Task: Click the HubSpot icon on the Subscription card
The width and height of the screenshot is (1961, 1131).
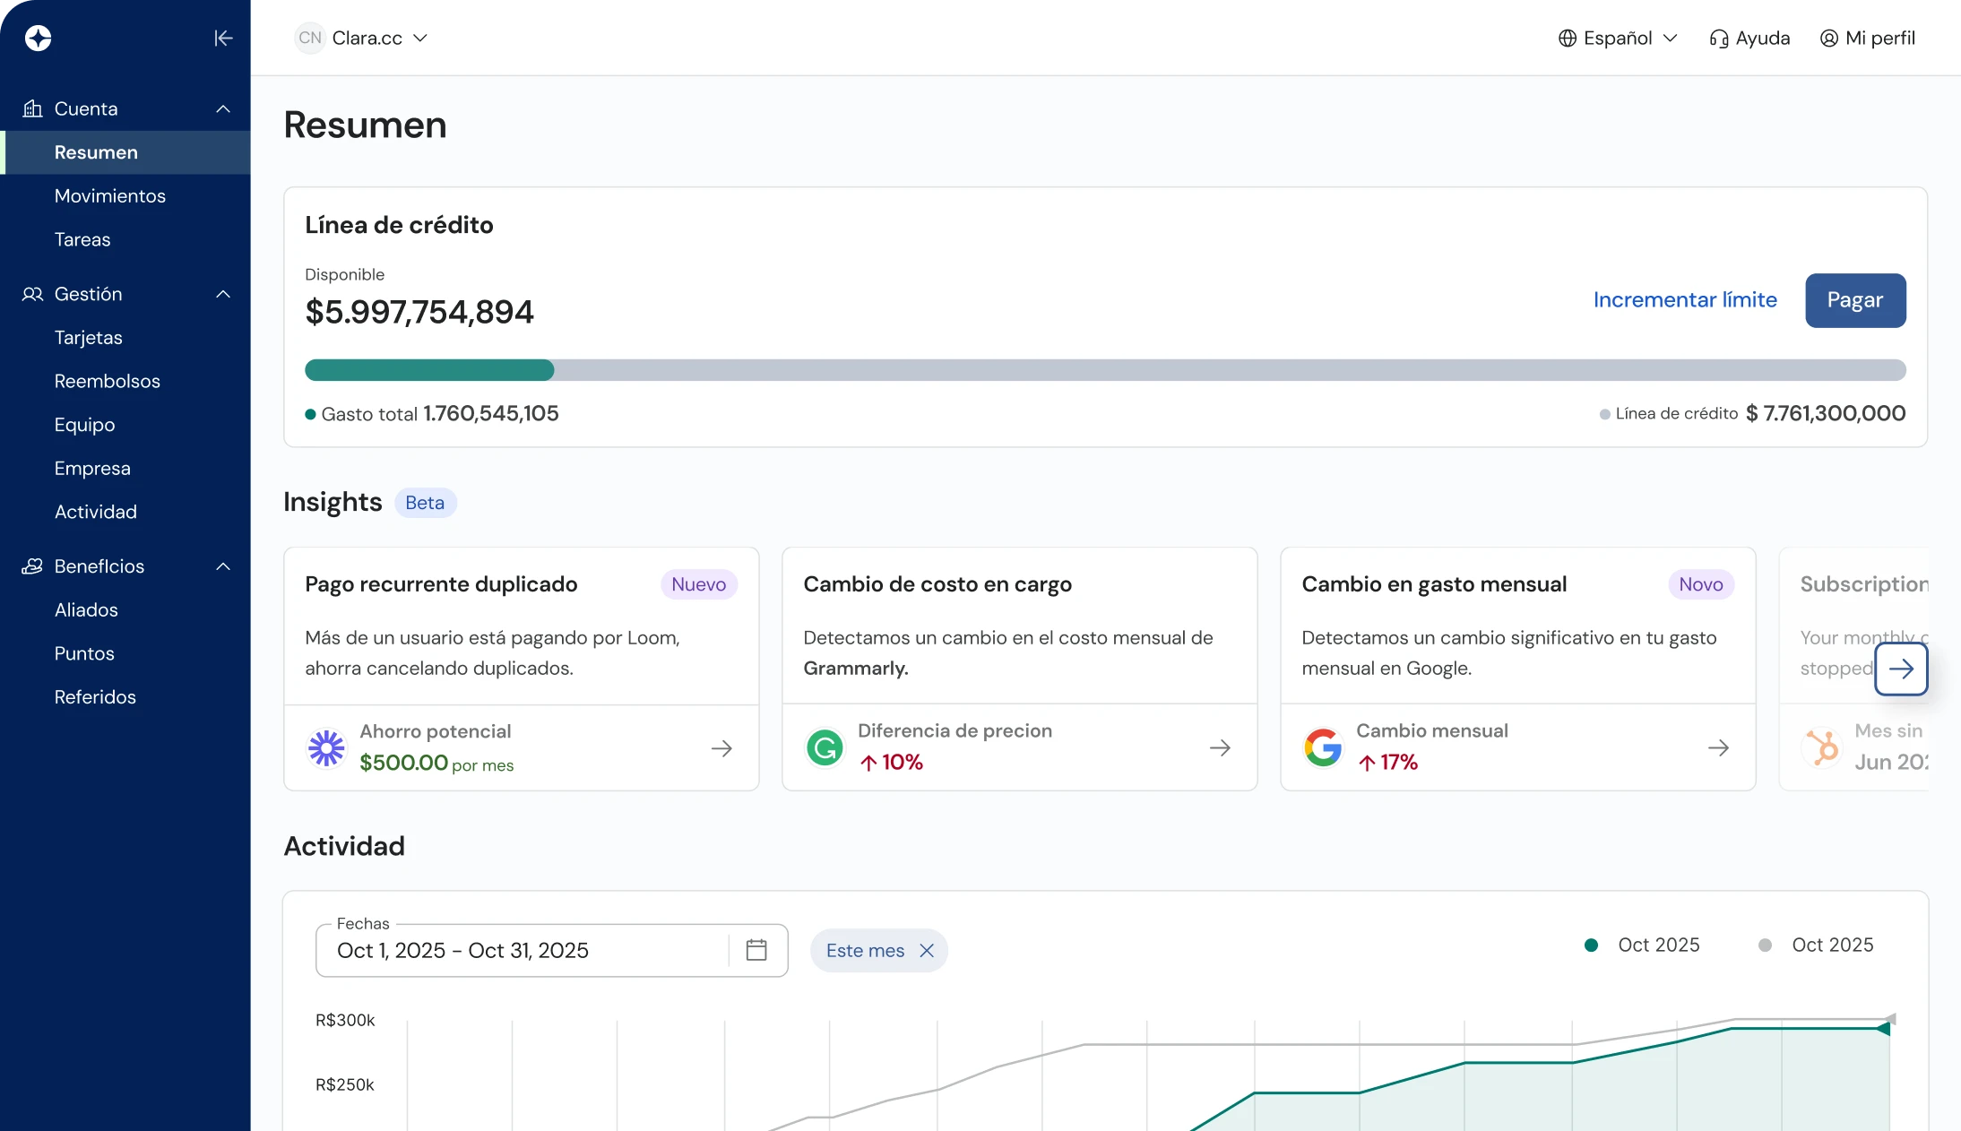Action: click(1824, 747)
